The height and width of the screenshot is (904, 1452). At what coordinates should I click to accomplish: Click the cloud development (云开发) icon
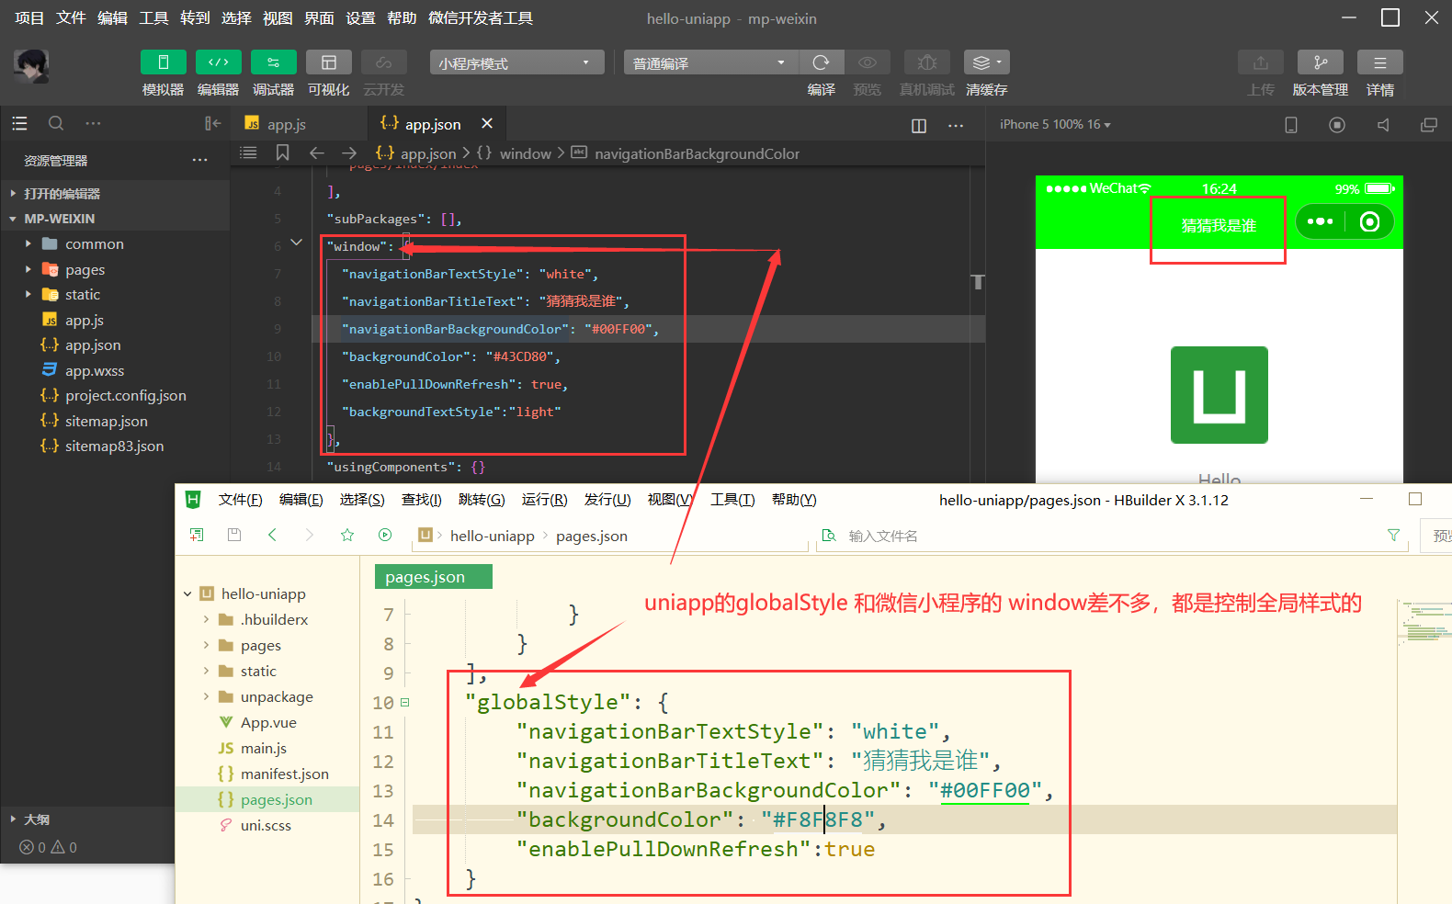pyautogui.click(x=383, y=62)
